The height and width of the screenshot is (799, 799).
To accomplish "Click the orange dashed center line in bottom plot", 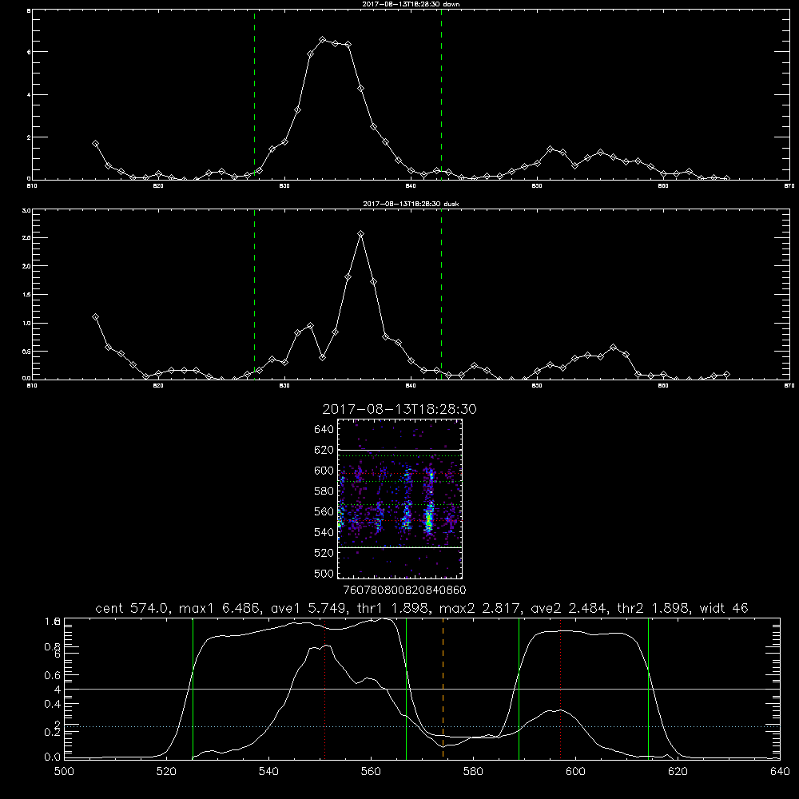I will (443, 689).
